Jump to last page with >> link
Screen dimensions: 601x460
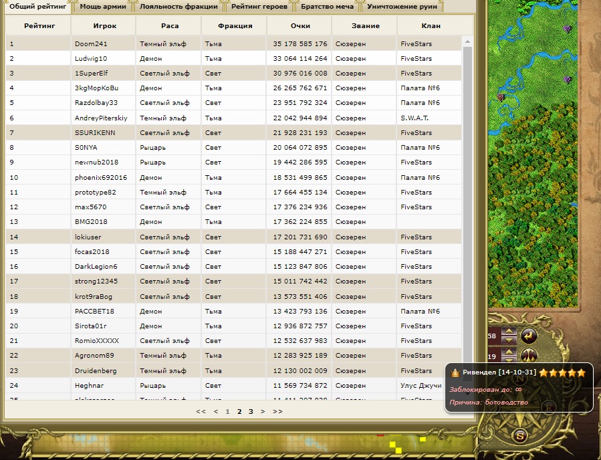point(277,412)
